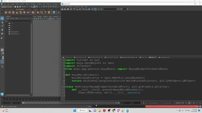This screenshot has width=202, height=113.
Task: Open History menu in Script Editor
Action: 70,7
